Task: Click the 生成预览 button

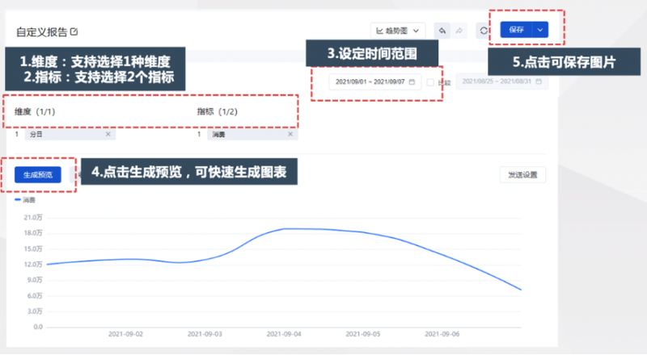Action: point(38,174)
